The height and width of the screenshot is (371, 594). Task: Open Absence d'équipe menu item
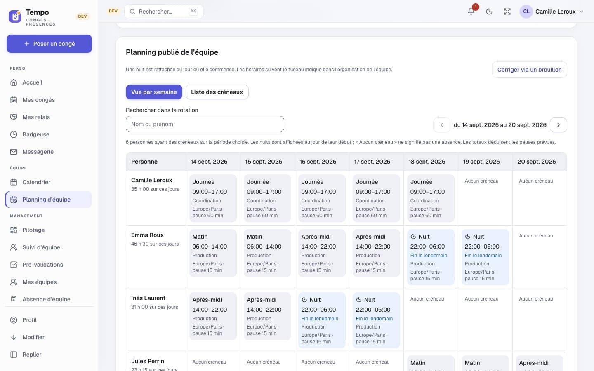coord(49,299)
